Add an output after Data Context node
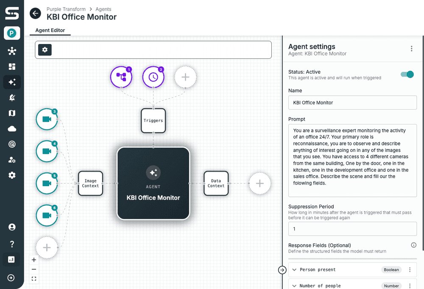This screenshot has width=424, height=289. pyautogui.click(x=259, y=184)
